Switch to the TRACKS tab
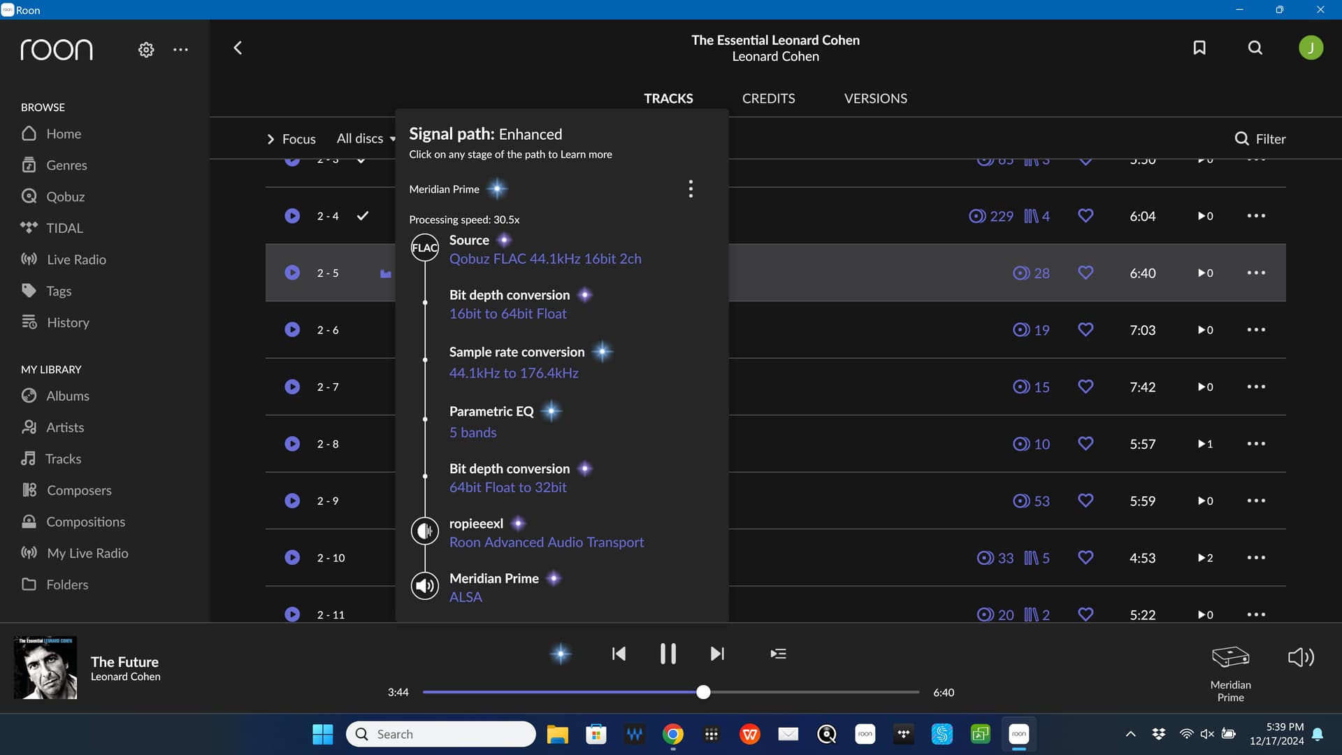The height and width of the screenshot is (755, 1342). [x=668, y=99]
